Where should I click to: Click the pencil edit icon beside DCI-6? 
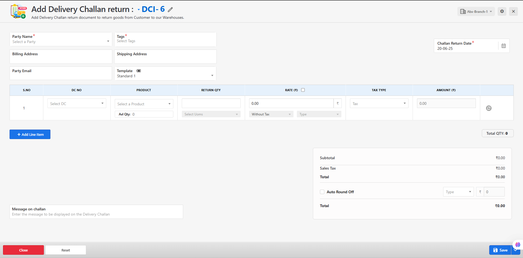pos(170,10)
